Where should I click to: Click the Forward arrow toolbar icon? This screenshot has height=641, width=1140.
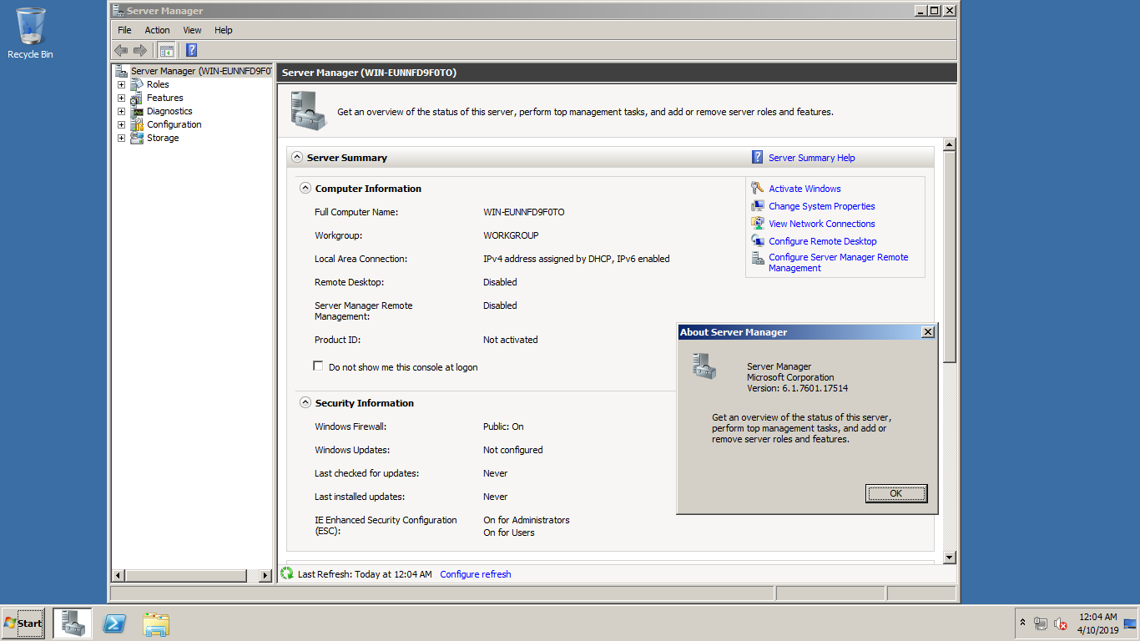click(140, 50)
